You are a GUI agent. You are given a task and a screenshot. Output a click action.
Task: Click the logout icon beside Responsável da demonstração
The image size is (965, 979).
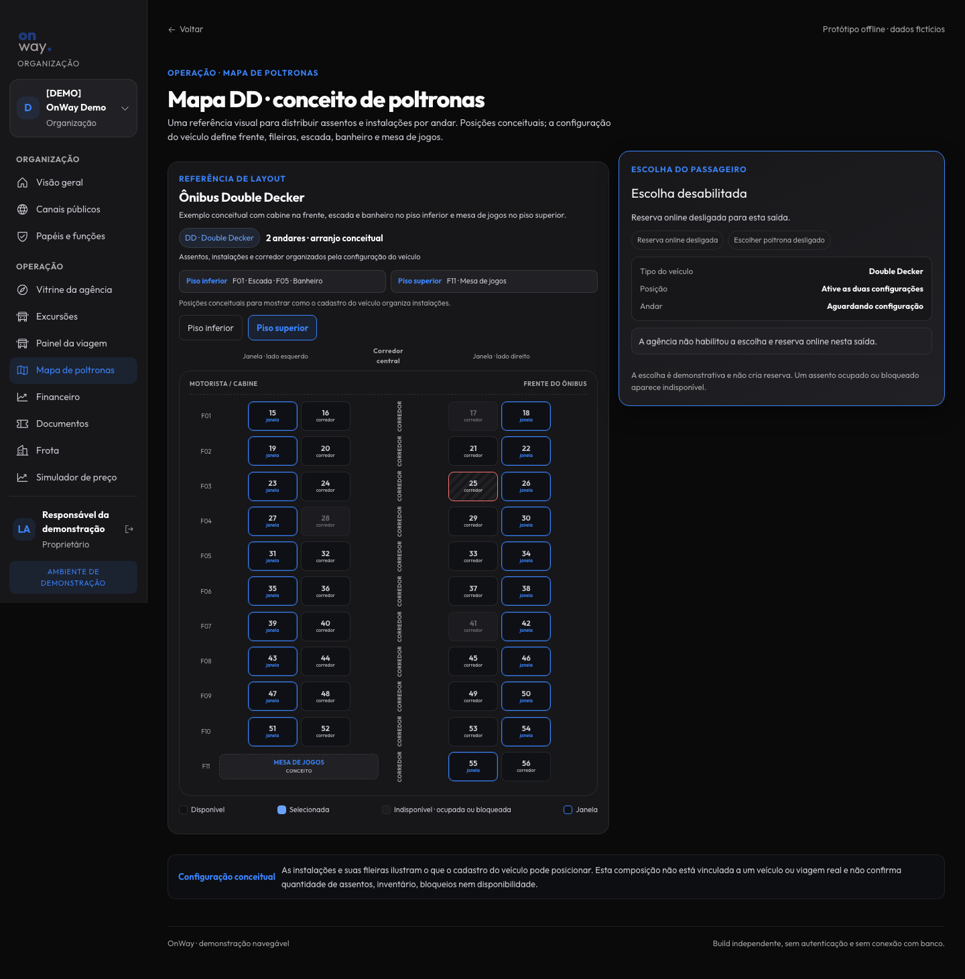(x=129, y=529)
